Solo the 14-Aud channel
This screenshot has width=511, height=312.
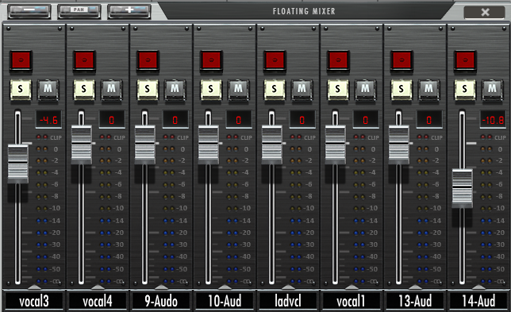tap(465, 90)
